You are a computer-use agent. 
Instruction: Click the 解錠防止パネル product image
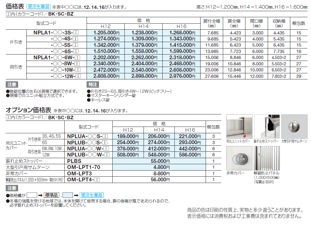point(267,158)
